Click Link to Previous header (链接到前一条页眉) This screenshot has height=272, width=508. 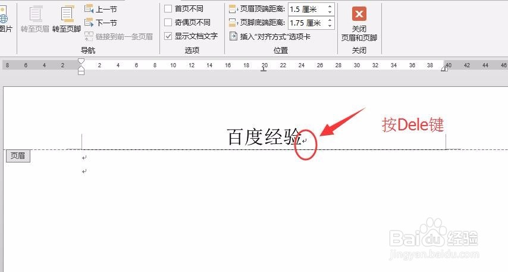(118, 36)
